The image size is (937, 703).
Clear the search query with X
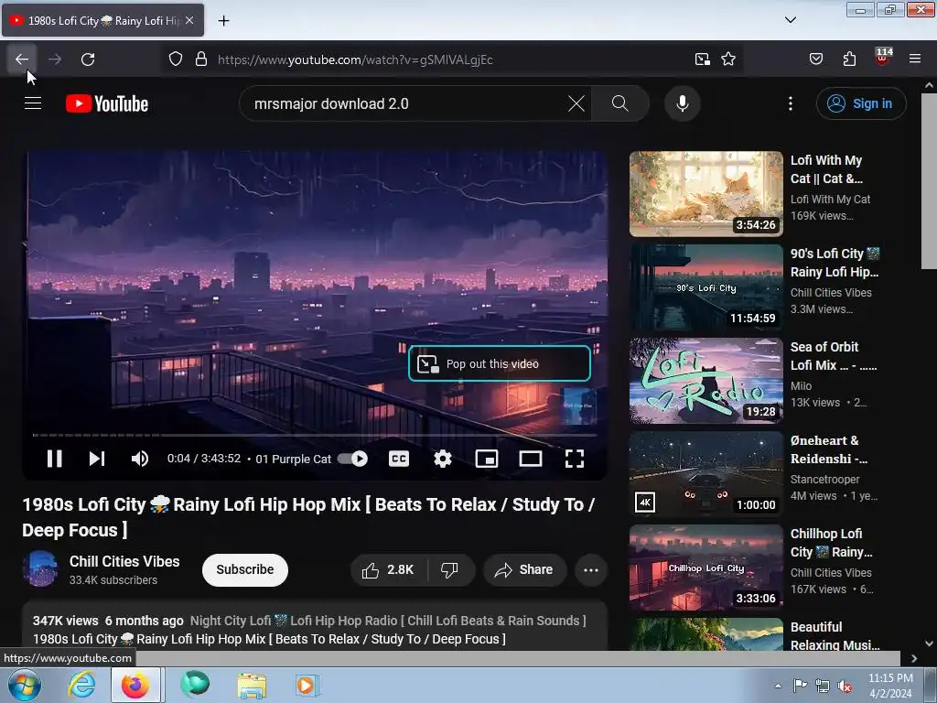[576, 103]
